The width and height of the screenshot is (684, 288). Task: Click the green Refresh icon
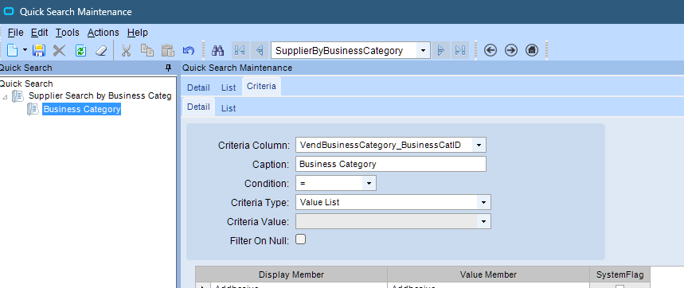point(80,51)
